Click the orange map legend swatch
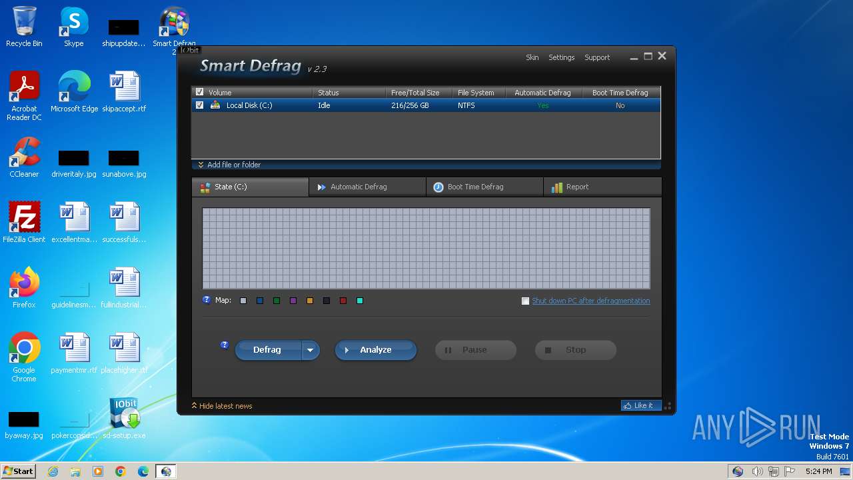The image size is (853, 480). click(x=310, y=301)
